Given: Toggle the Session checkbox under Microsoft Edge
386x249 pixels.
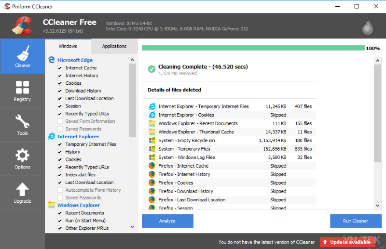Looking at the screenshot, I should click(x=60, y=106).
